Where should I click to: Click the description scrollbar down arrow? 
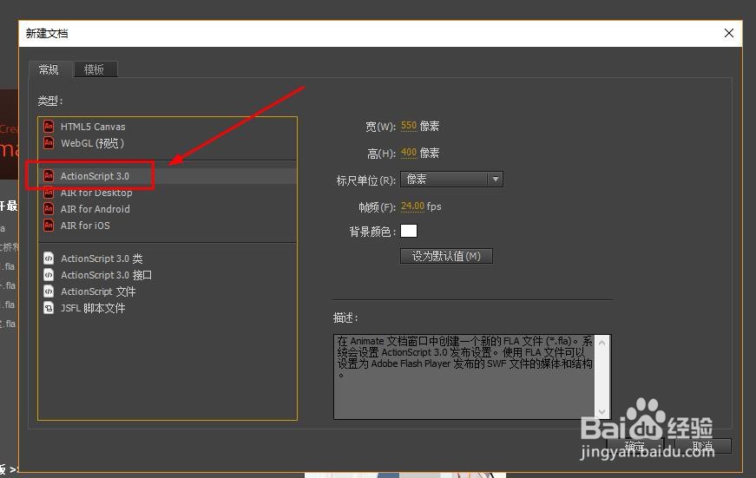click(x=602, y=412)
